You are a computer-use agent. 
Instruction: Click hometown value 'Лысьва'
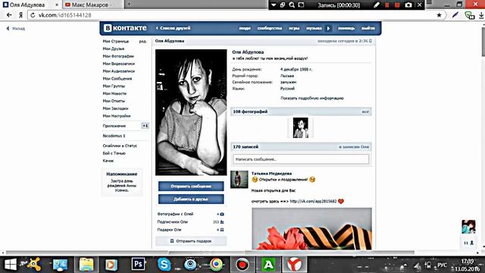click(287, 76)
